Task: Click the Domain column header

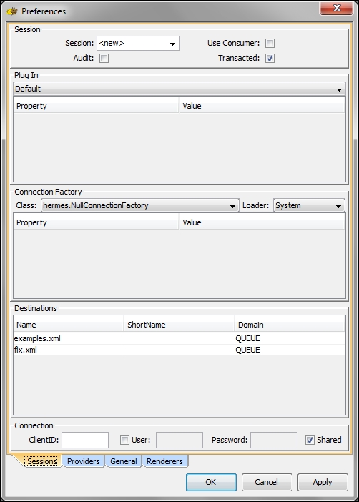Action: [290, 325]
